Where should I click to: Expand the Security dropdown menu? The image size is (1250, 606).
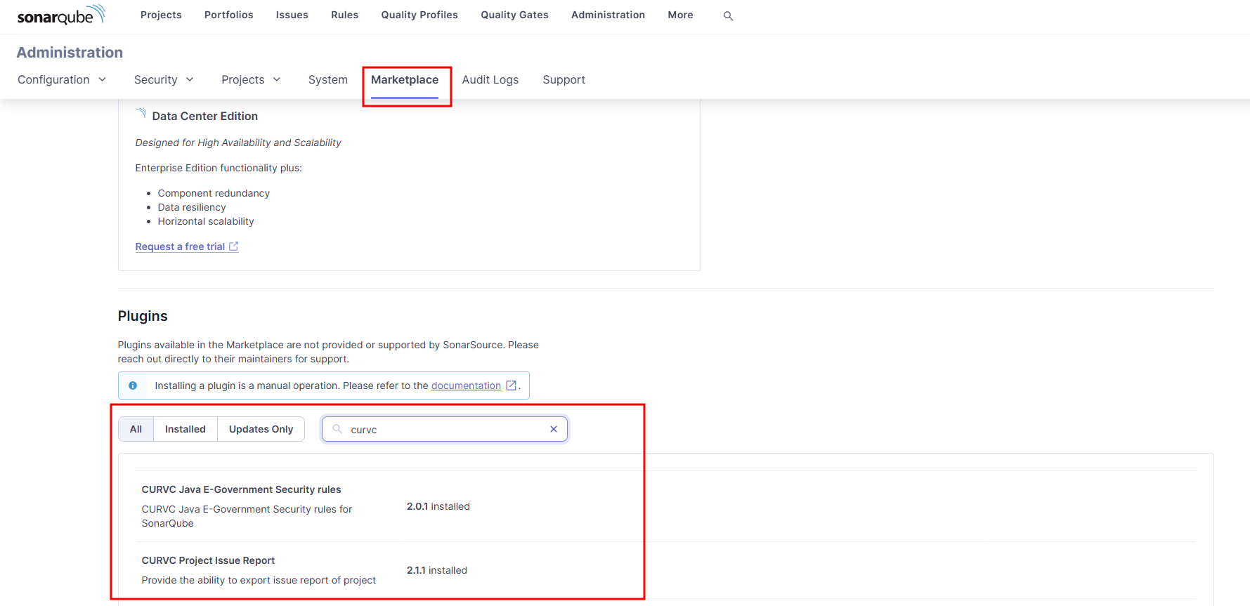(x=164, y=80)
